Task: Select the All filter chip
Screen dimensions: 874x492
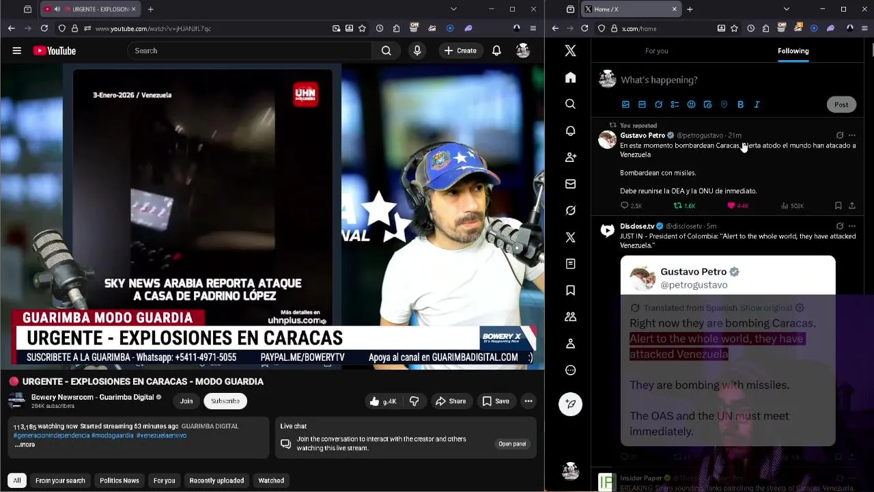Action: pos(17,480)
